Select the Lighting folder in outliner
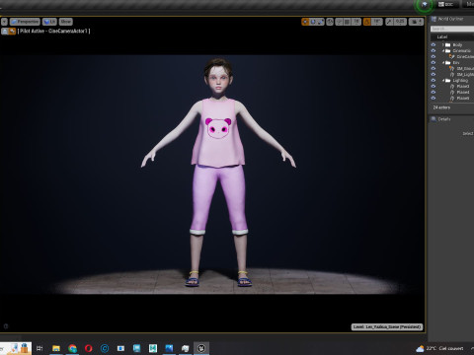This screenshot has width=474, height=355. click(x=460, y=80)
